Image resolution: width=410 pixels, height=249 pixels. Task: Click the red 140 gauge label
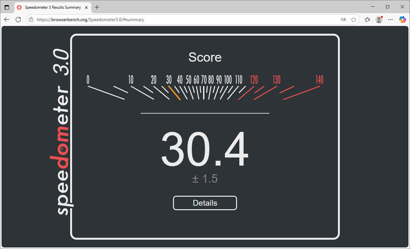pyautogui.click(x=319, y=80)
